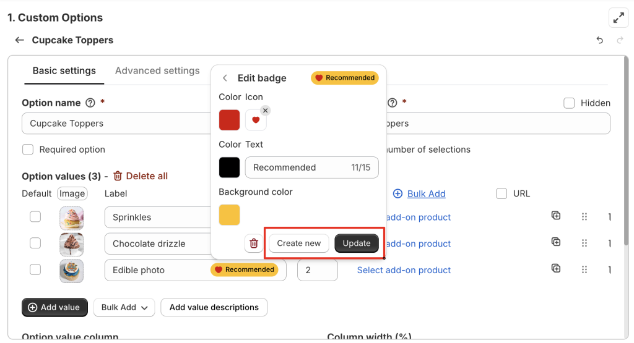
Task: Go back using arrow beside Cupcake Toppers
Action: [20, 40]
